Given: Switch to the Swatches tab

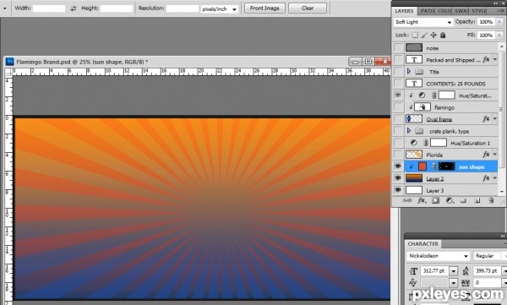Looking at the screenshot, I should pyautogui.click(x=461, y=11).
